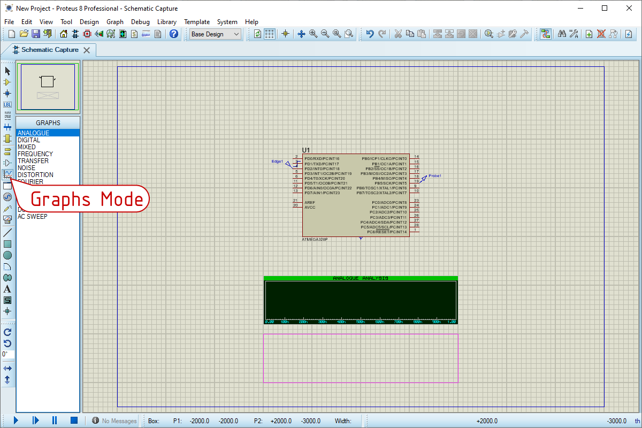Image resolution: width=642 pixels, height=428 pixels.
Task: Click the Save Project icon
Action: click(36, 34)
